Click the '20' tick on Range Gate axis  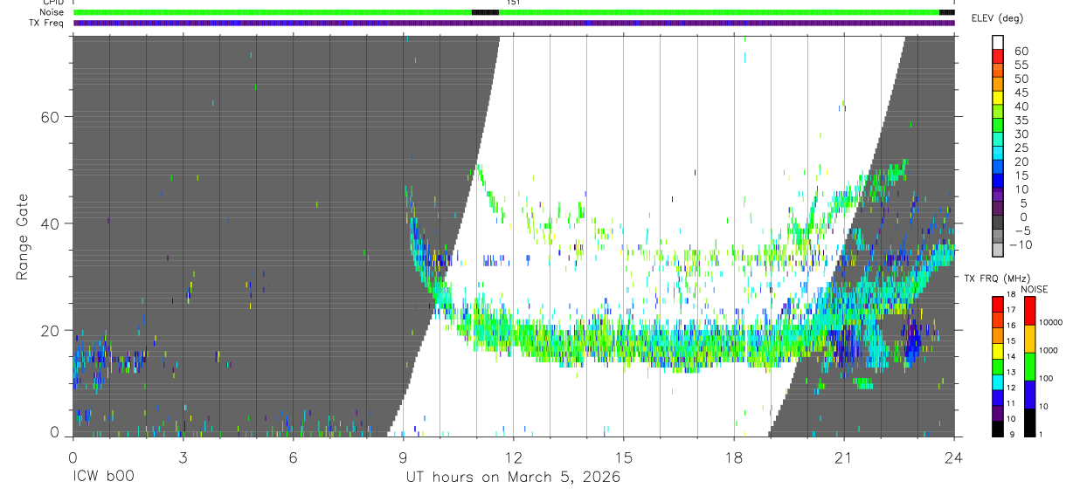coord(49,330)
